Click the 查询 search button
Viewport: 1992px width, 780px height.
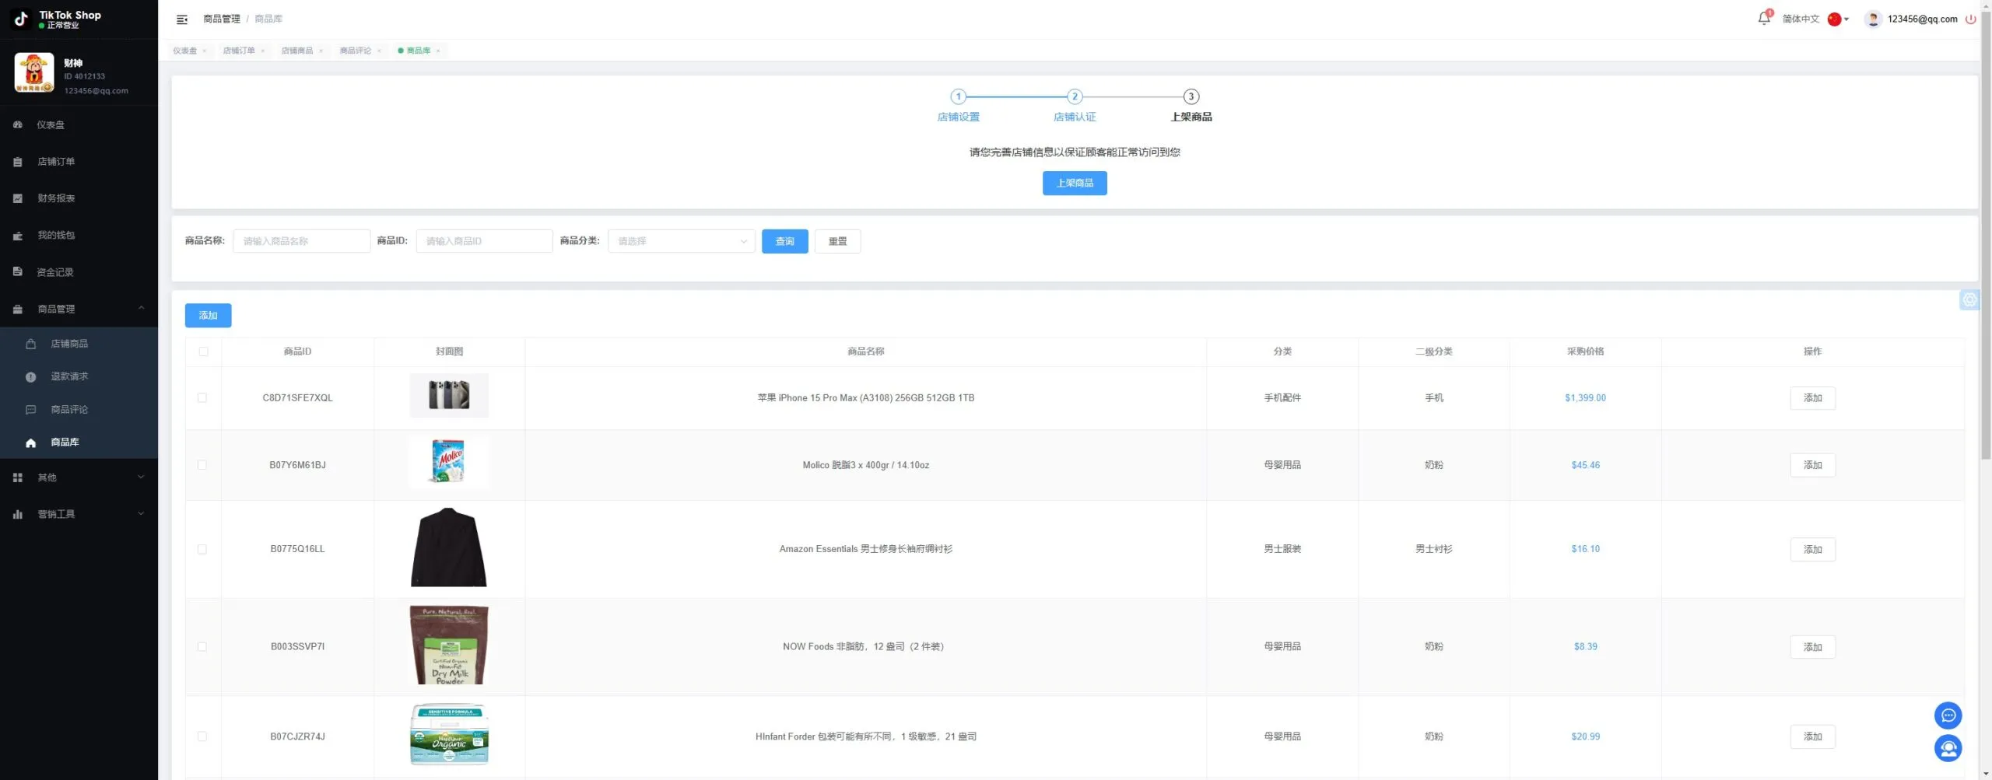[784, 242]
